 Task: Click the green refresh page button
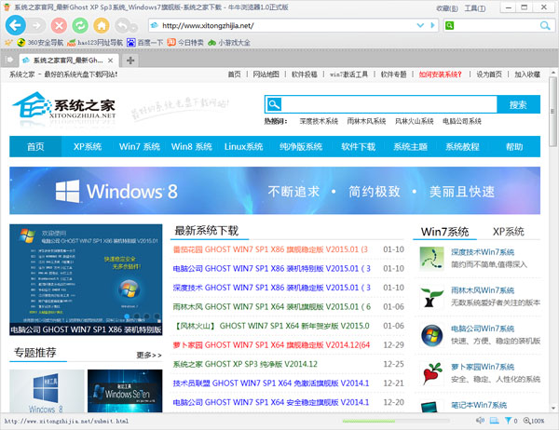(81, 25)
